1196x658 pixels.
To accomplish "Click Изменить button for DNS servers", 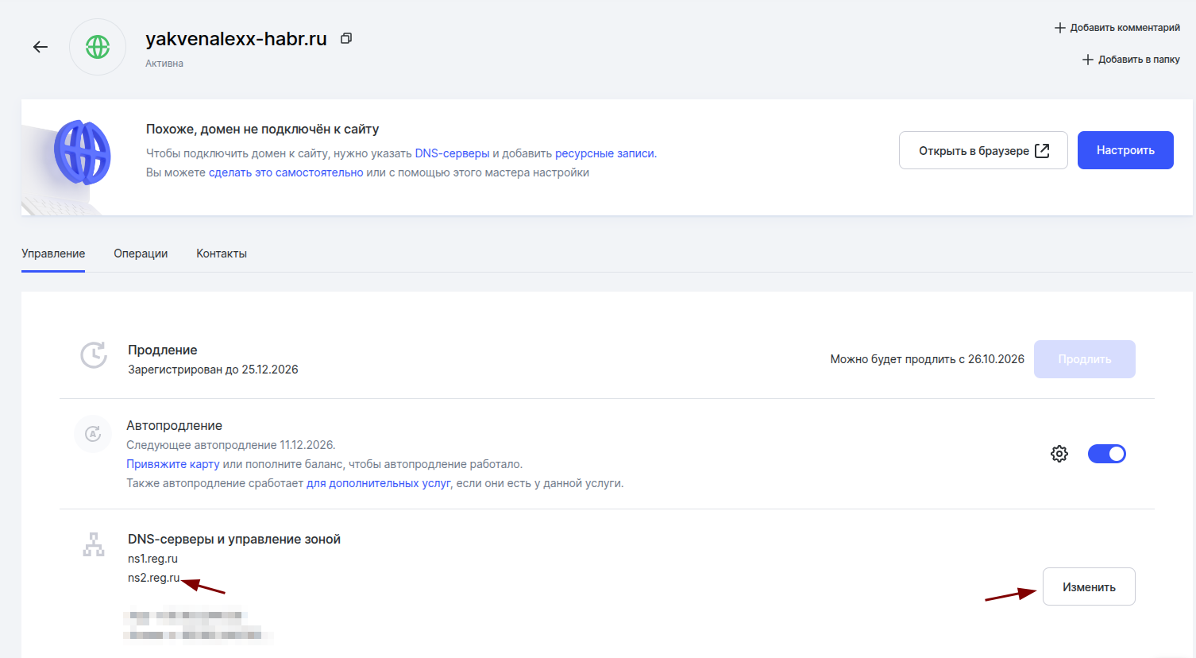I will click(1088, 586).
